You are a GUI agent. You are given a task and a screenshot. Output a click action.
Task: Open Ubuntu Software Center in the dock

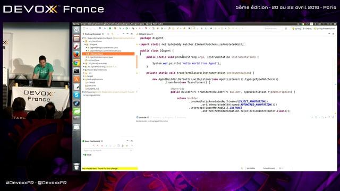pos(76,79)
